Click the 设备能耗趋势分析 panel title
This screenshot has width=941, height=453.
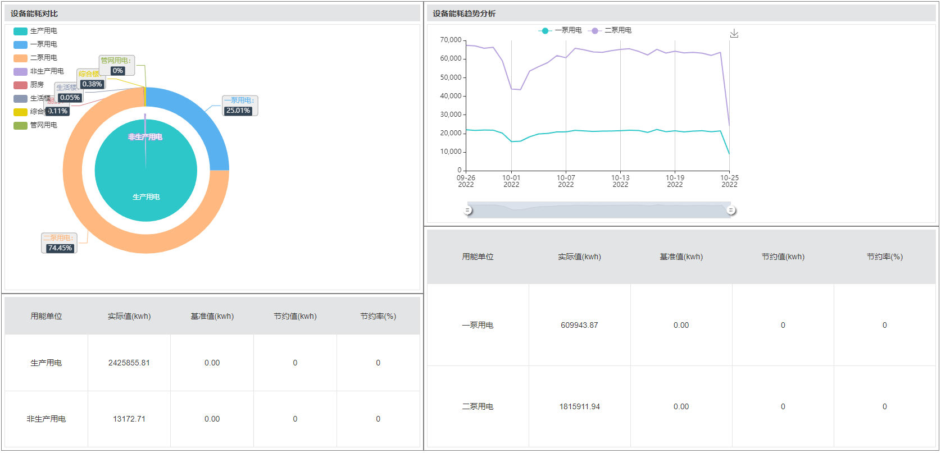tap(464, 13)
